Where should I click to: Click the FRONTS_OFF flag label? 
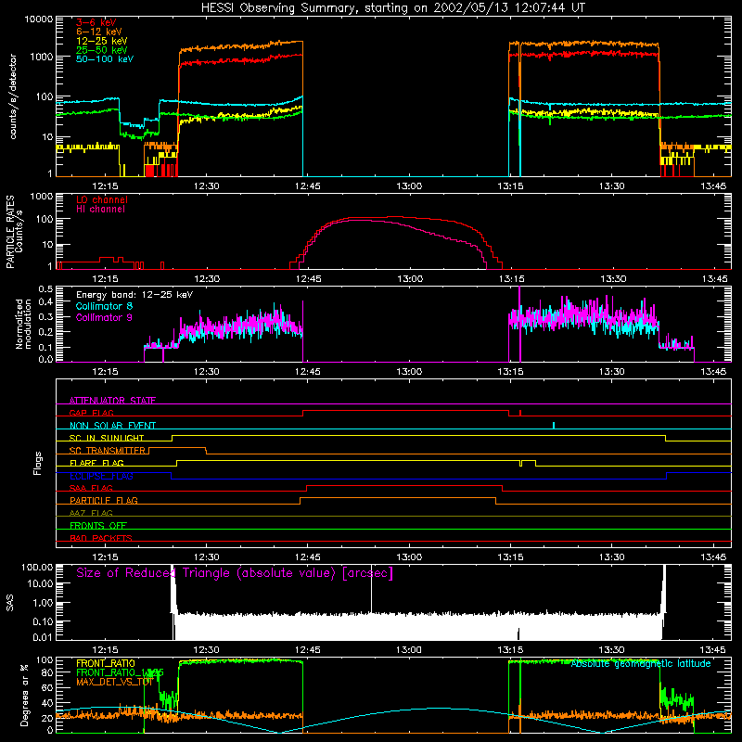point(98,526)
